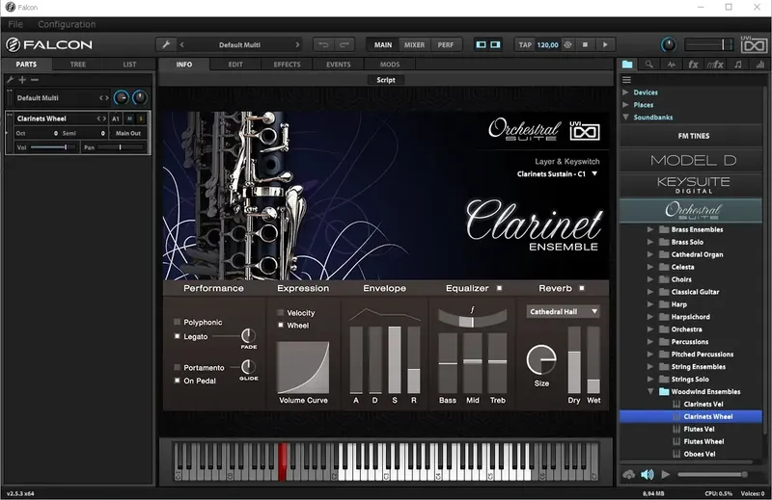Open the Configuration menu
The image size is (772, 500).
point(67,24)
